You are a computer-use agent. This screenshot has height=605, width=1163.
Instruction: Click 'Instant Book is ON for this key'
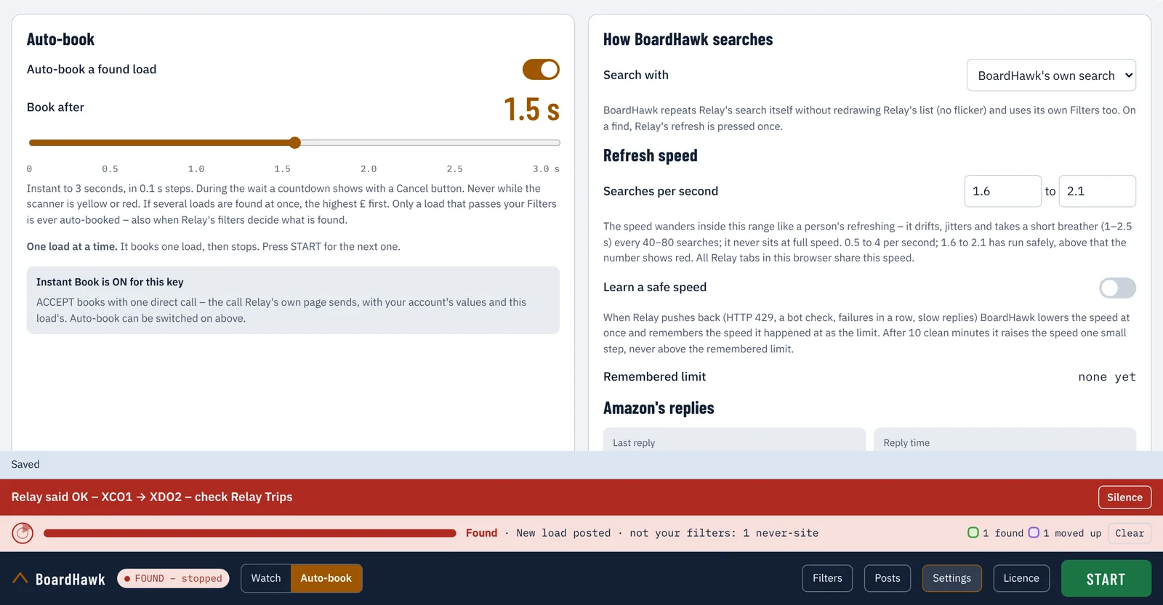tap(110, 282)
